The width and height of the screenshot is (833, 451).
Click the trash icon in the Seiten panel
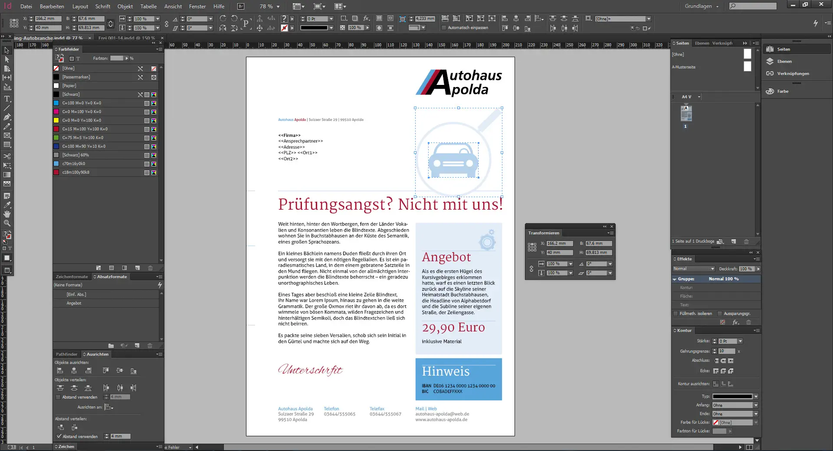pos(746,242)
